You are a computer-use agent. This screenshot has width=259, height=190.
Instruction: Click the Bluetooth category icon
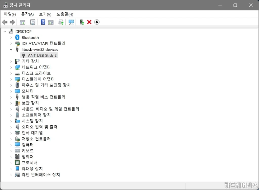click(17, 37)
